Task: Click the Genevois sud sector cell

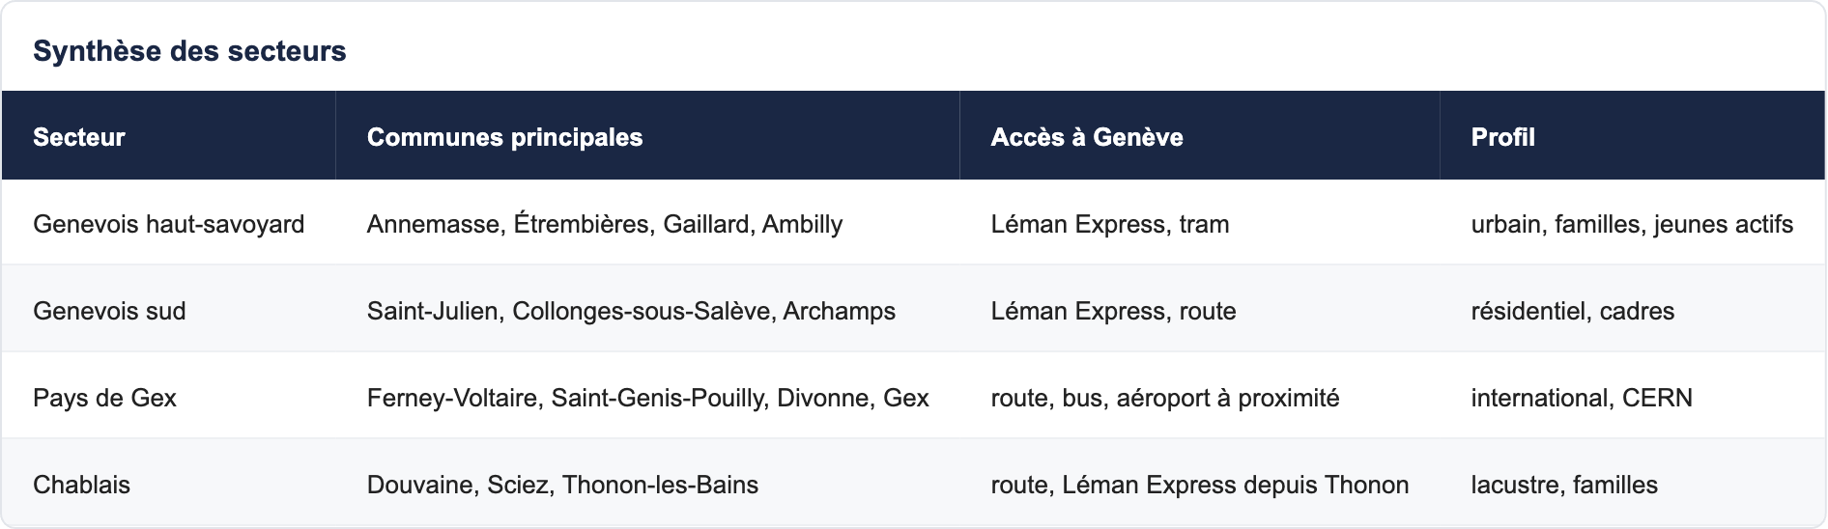Action: click(x=168, y=311)
